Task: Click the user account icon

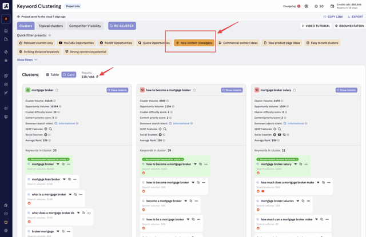Action: 307,6
